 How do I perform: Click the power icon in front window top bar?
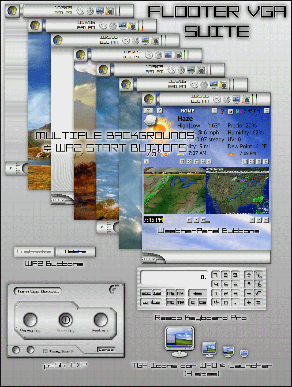pyautogui.click(x=227, y=100)
